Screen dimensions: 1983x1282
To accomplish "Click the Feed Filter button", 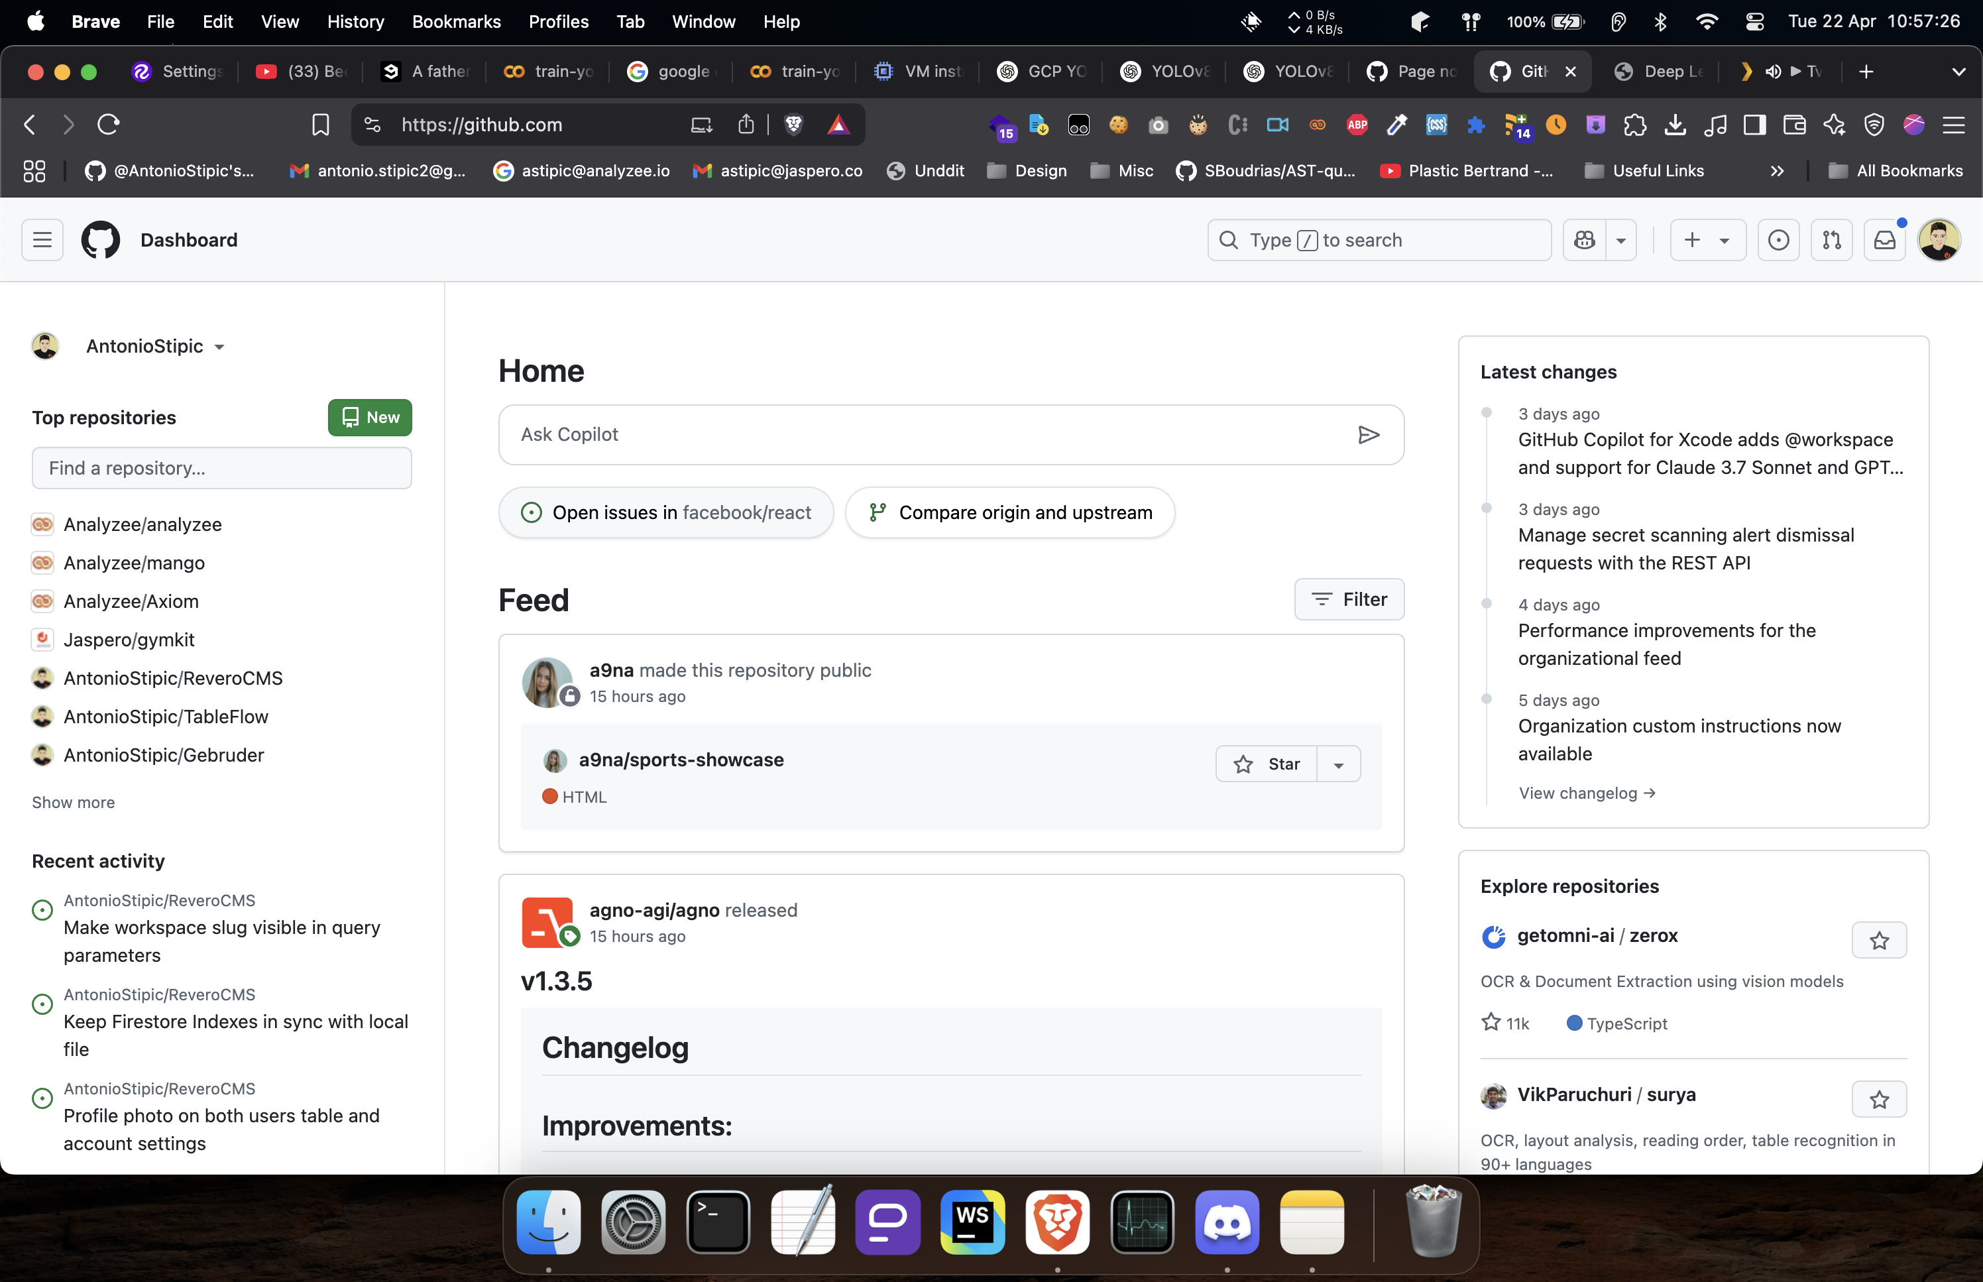I will pos(1349,599).
